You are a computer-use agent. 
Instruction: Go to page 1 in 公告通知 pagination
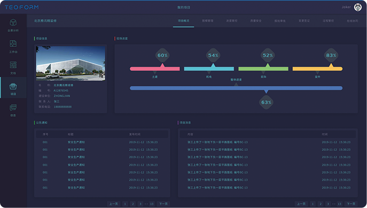125,204
